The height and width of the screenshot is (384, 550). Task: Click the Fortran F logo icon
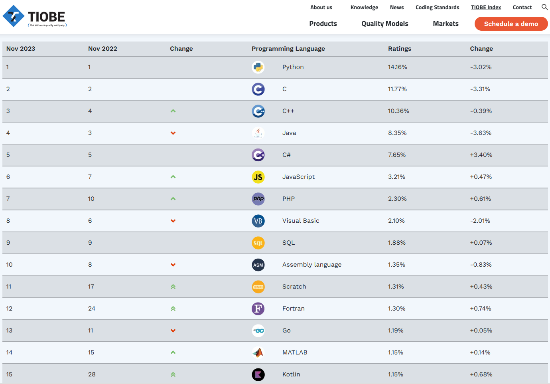point(258,309)
